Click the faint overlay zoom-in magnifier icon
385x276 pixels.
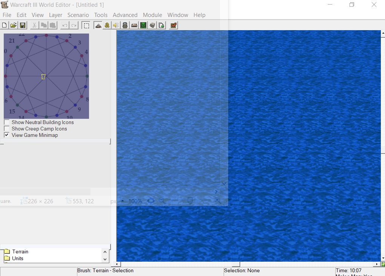tap(217, 201)
